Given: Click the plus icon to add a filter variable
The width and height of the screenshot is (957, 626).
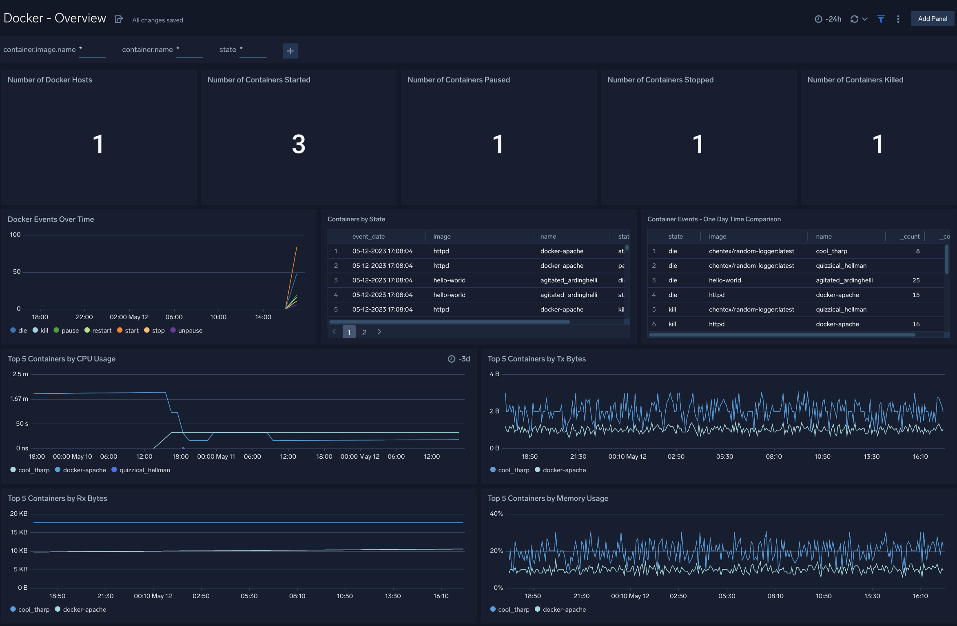Looking at the screenshot, I should [x=290, y=51].
